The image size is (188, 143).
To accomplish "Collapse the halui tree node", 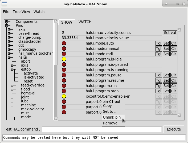I will pos(9,57).
